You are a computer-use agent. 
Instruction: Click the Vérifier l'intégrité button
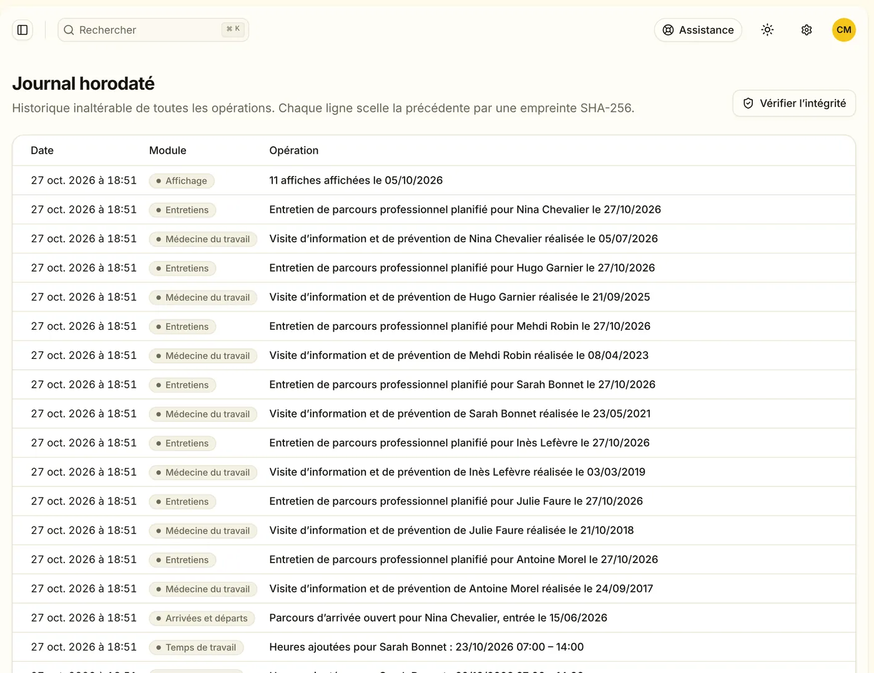click(794, 104)
